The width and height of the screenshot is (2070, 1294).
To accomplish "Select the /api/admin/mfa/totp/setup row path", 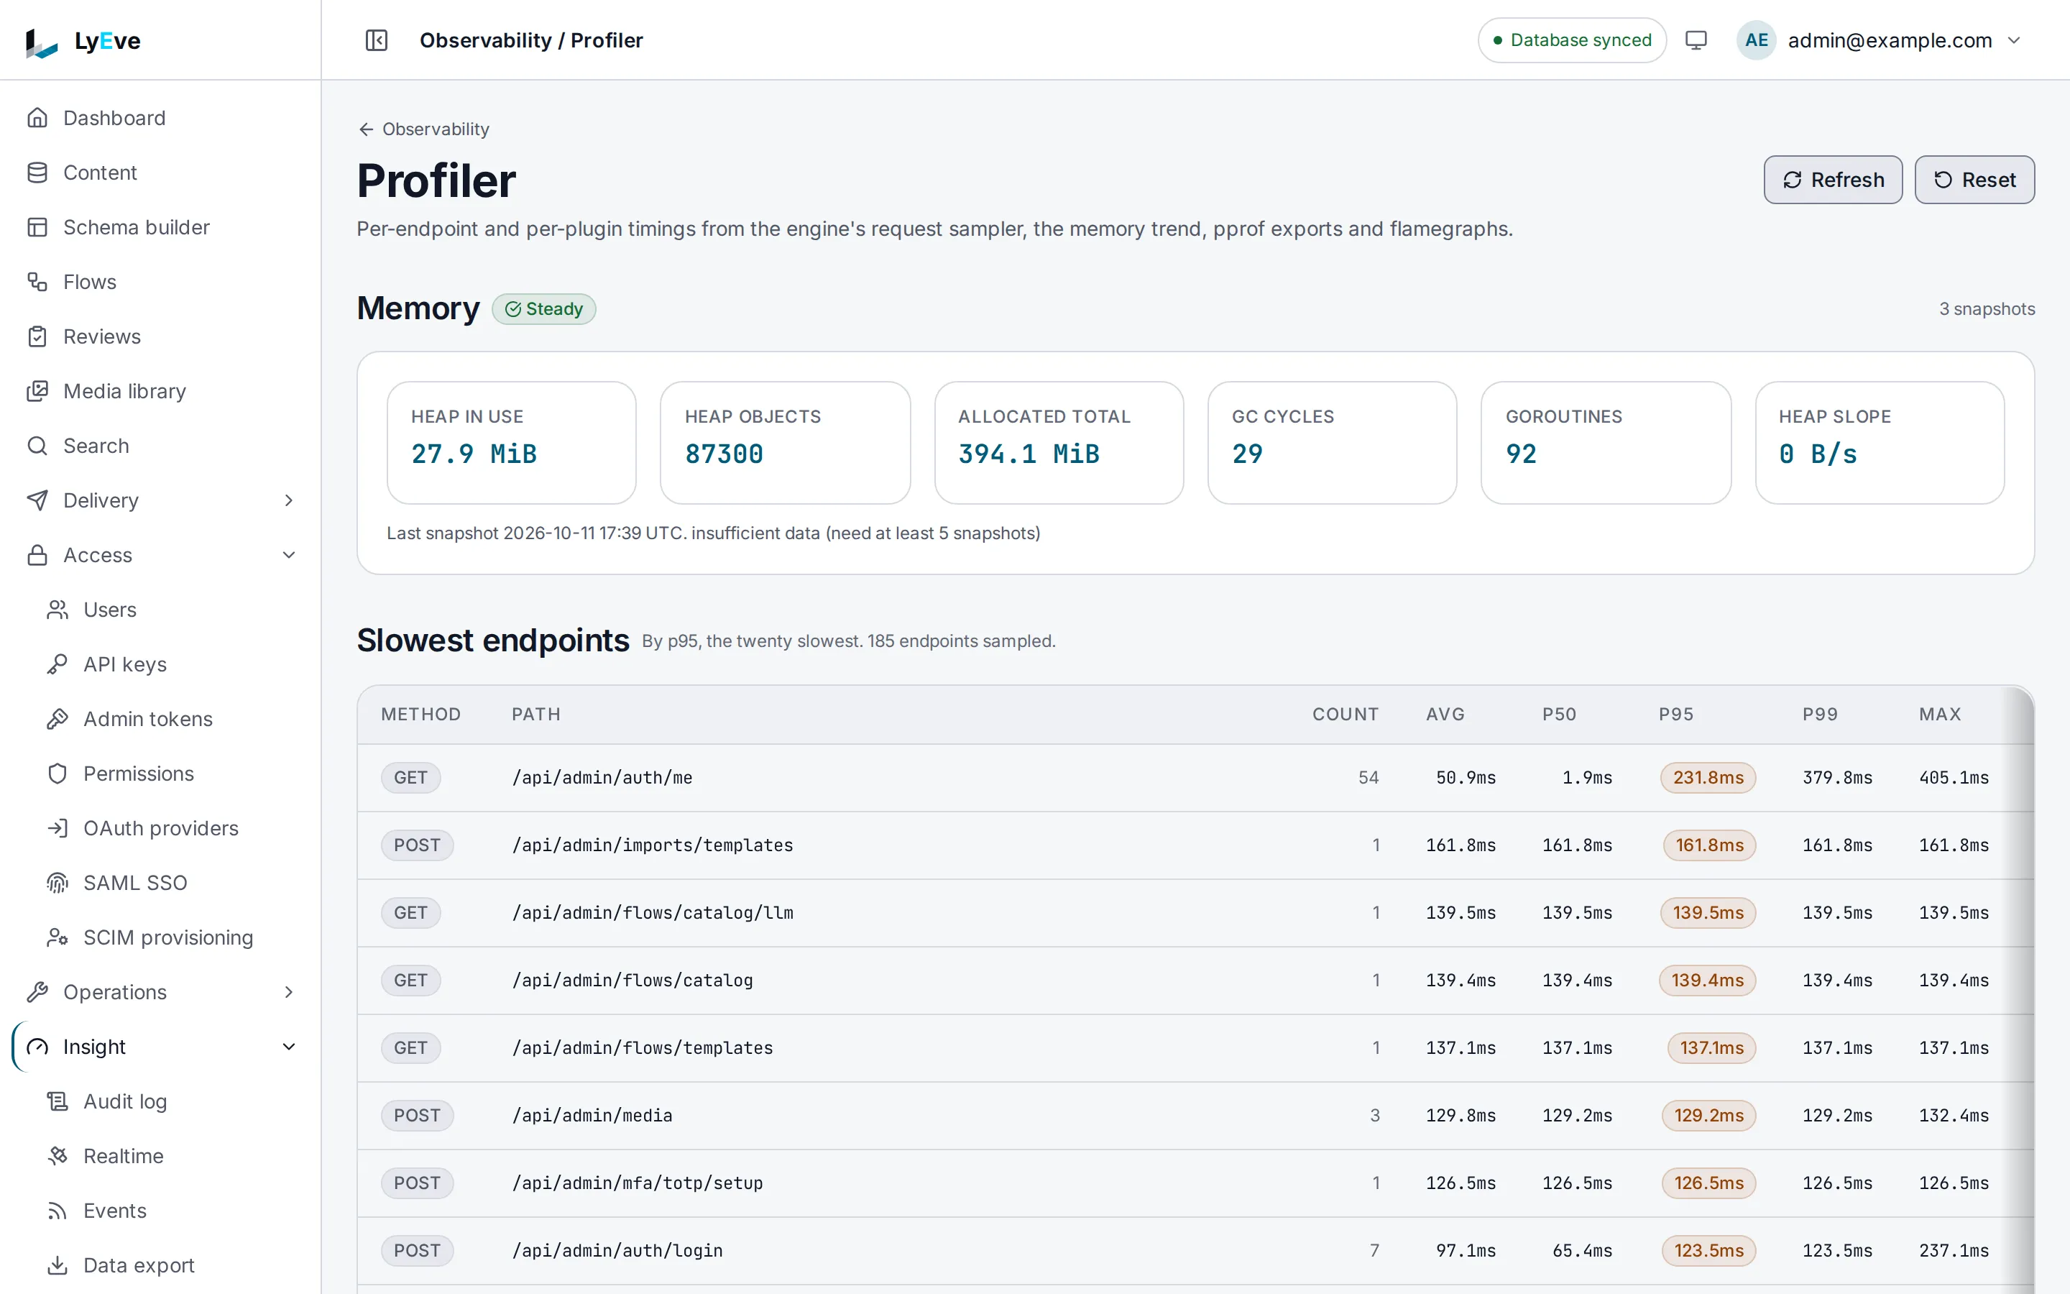I will point(638,1183).
